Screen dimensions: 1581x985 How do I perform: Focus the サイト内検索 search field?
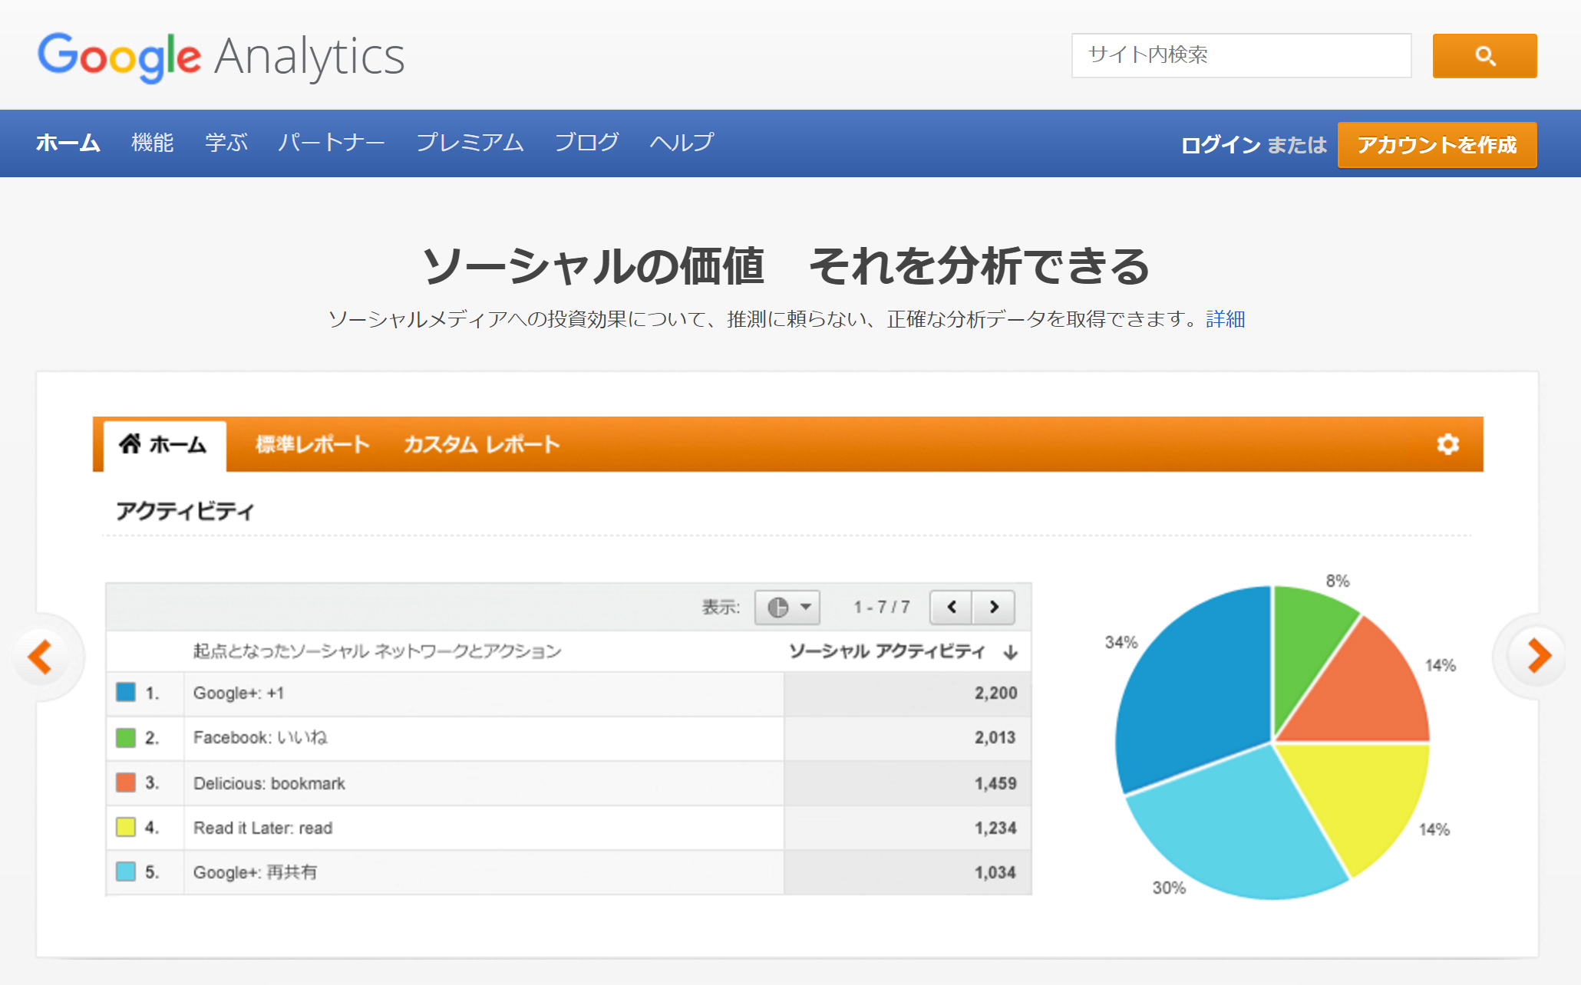[1240, 55]
